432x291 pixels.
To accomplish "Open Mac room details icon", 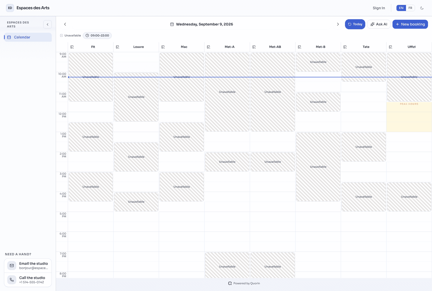I will point(163,47).
